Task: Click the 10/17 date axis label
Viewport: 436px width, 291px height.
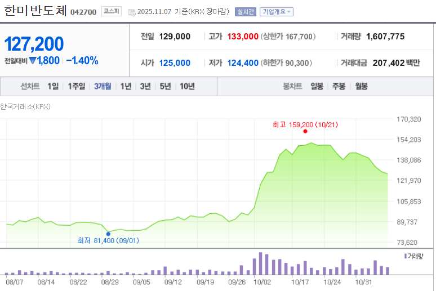Action: (300, 283)
